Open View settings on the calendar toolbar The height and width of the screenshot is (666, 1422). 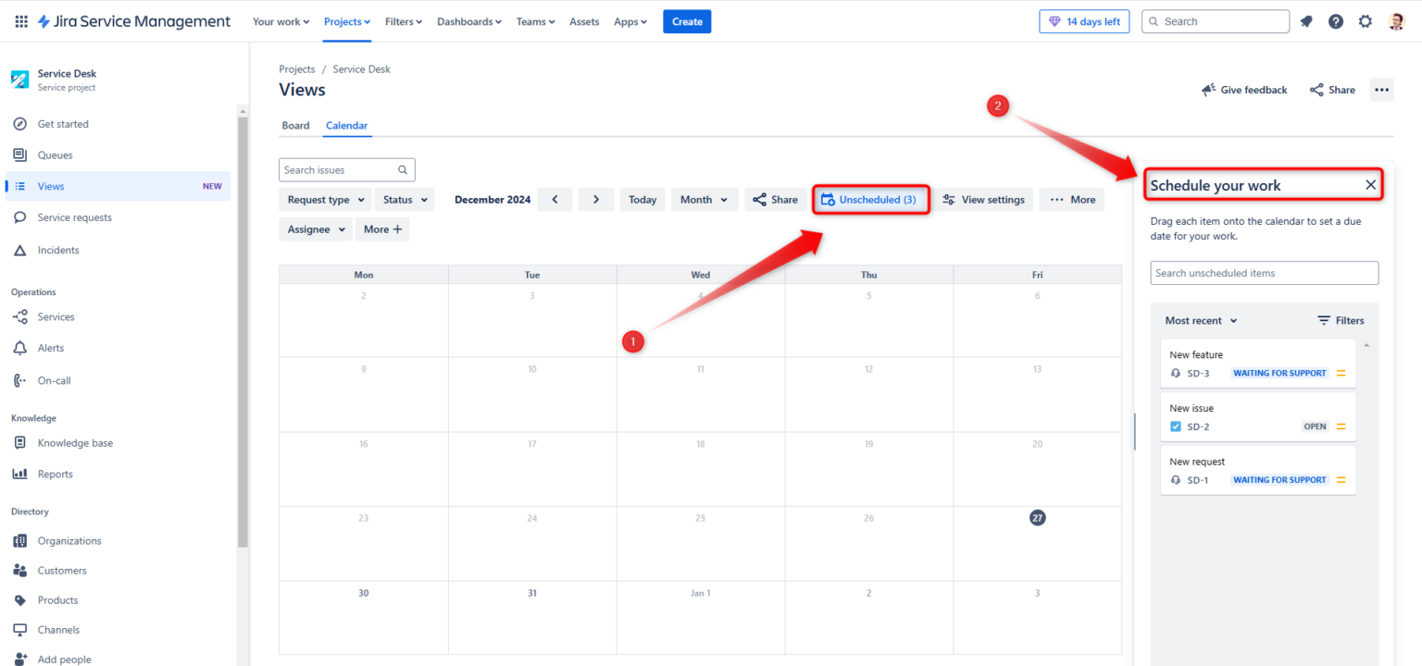[984, 199]
